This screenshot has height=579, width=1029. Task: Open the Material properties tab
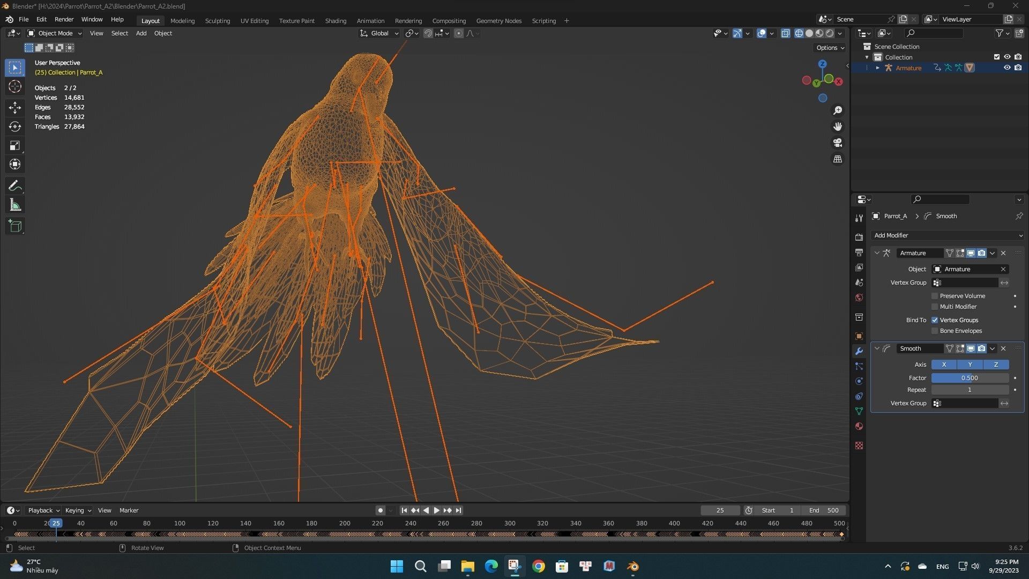[859, 426]
